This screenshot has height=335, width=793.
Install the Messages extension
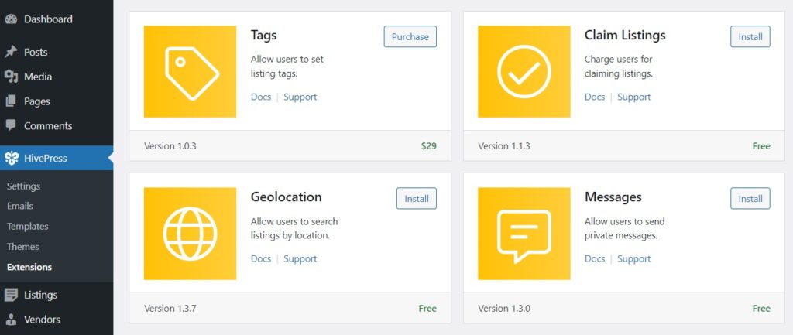(750, 198)
